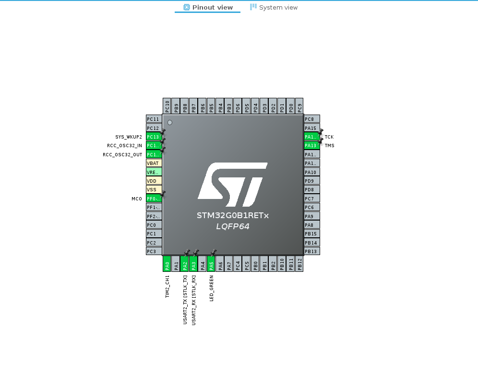478x385 pixels.
Task: Click the VSS pin
Action: [154, 189]
